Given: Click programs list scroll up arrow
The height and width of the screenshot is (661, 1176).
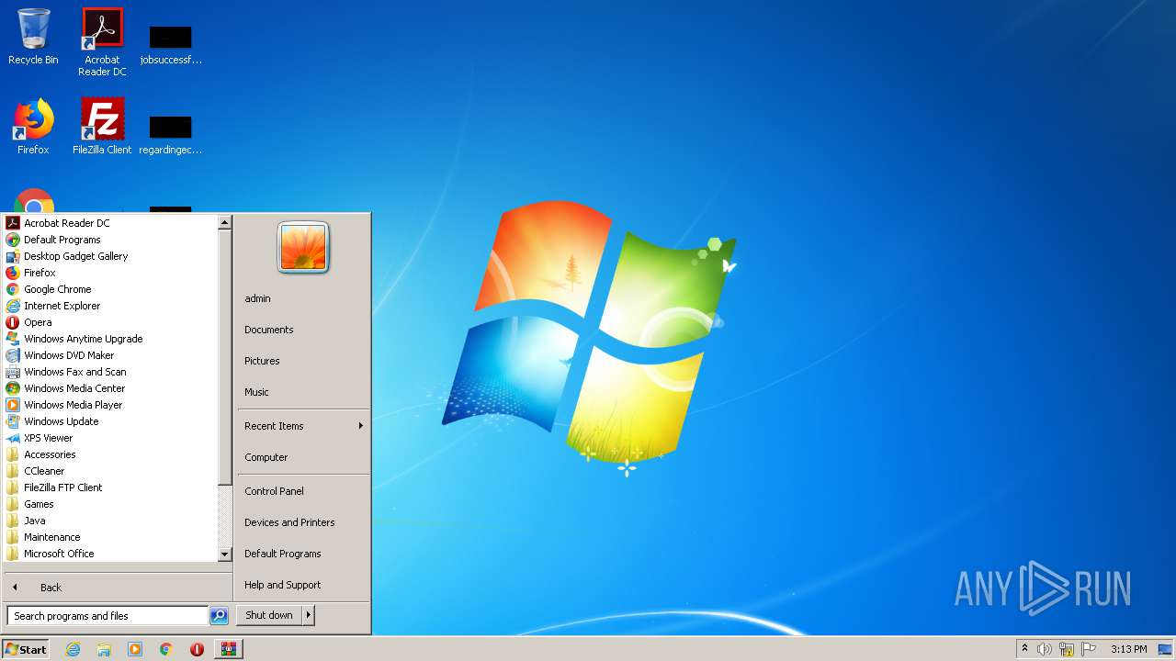Looking at the screenshot, I should pos(224,222).
